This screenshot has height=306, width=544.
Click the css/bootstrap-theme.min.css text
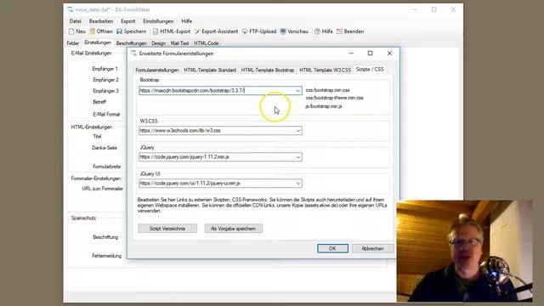click(334, 98)
